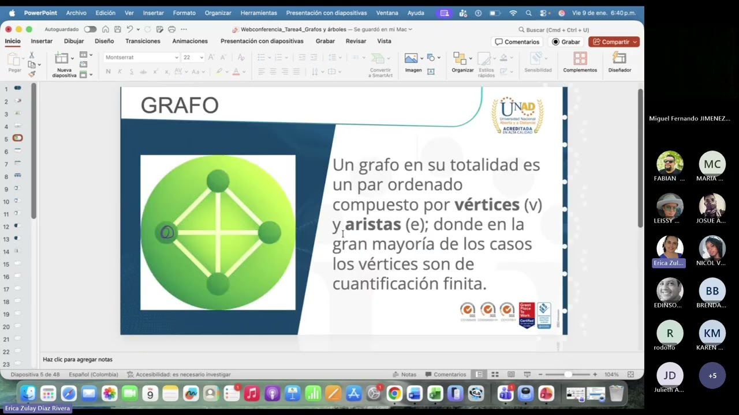Open Google Chrome from the Dock
The image size is (739, 415).
[394, 394]
